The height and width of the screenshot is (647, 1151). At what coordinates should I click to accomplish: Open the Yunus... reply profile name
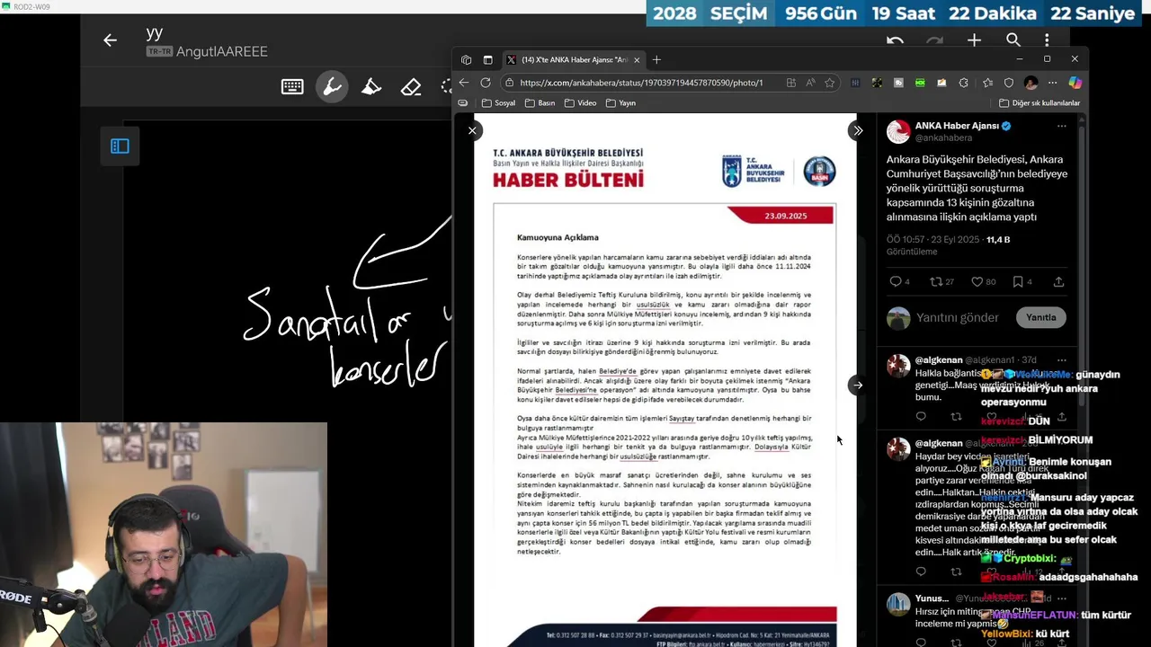tap(932, 598)
